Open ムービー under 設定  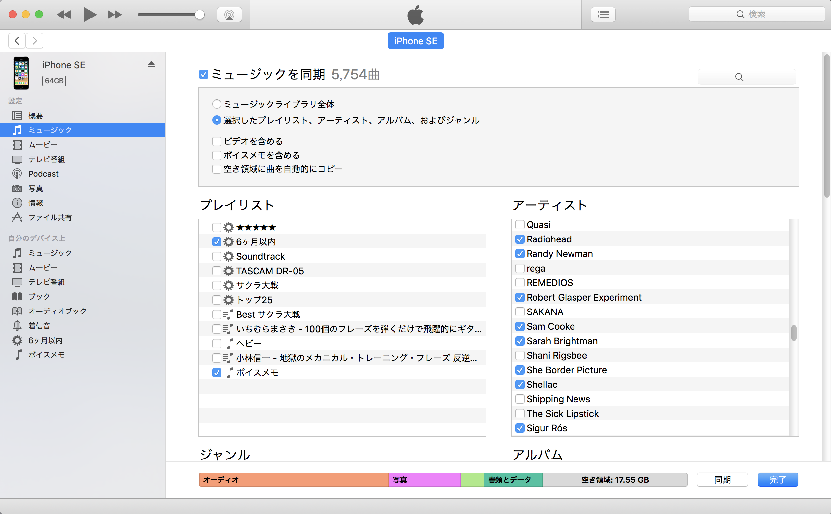click(x=83, y=145)
